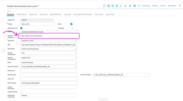This screenshot has width=183, height=101.
Task: Enable the Estándar checkbox
Action: click(x=72, y=28)
